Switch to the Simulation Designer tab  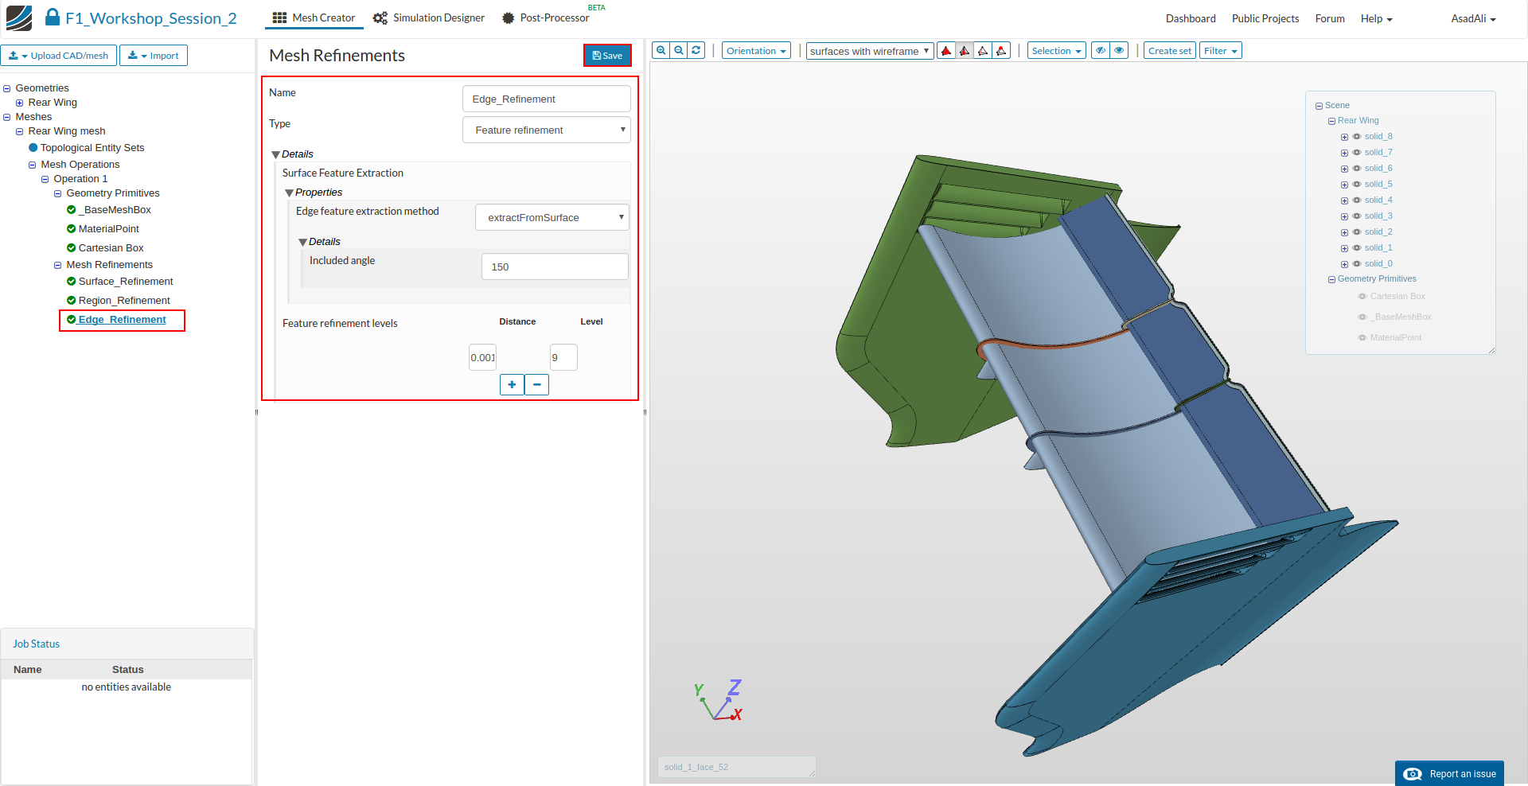(x=429, y=18)
